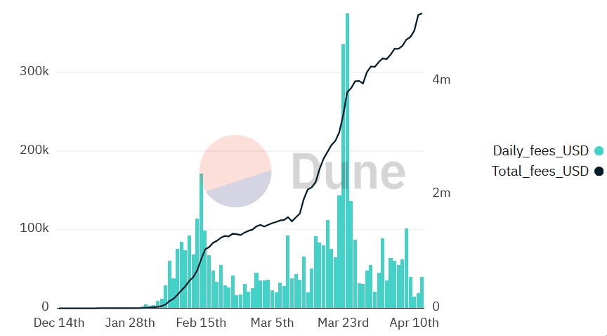
Task: Click the 300k left axis label
Action: click(x=35, y=72)
